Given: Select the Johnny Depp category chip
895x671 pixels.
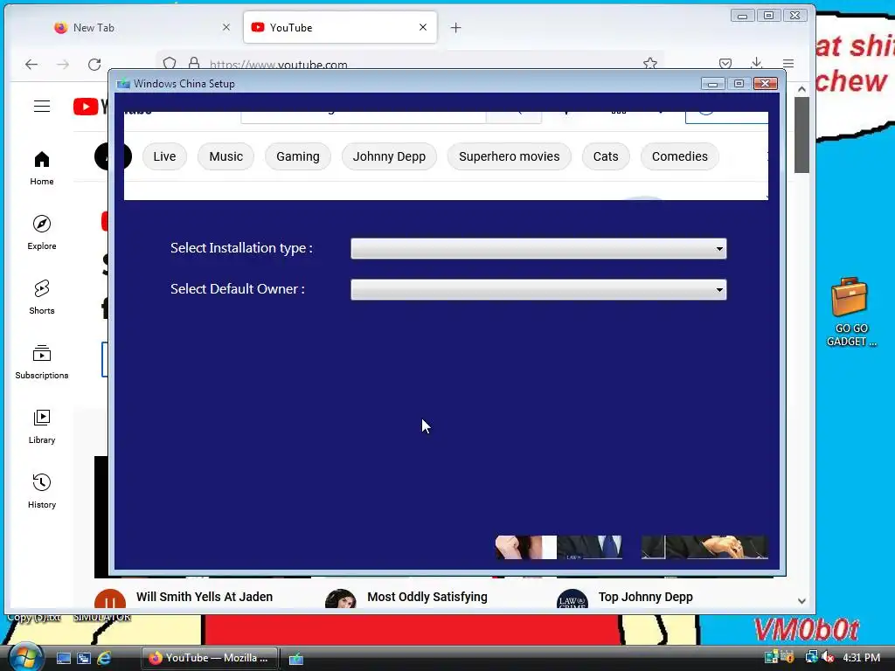Looking at the screenshot, I should click(x=389, y=156).
